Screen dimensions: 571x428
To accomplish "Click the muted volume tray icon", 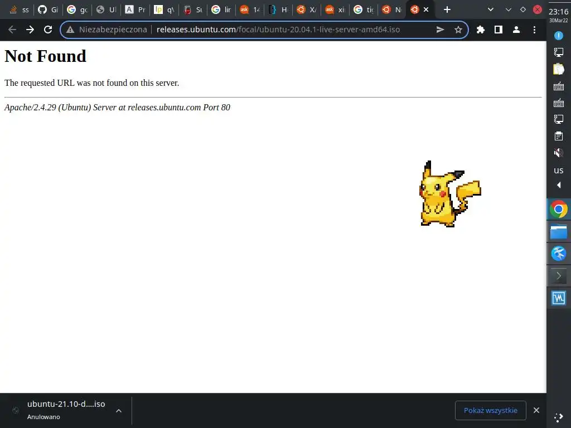I will coord(559,153).
